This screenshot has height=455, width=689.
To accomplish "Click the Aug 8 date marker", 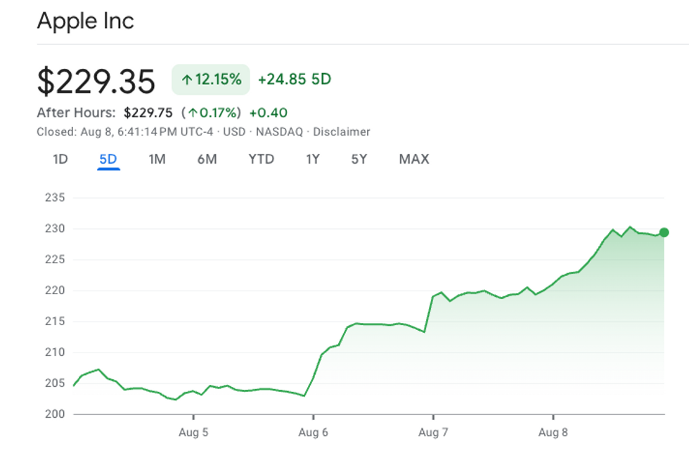I will pos(553,432).
